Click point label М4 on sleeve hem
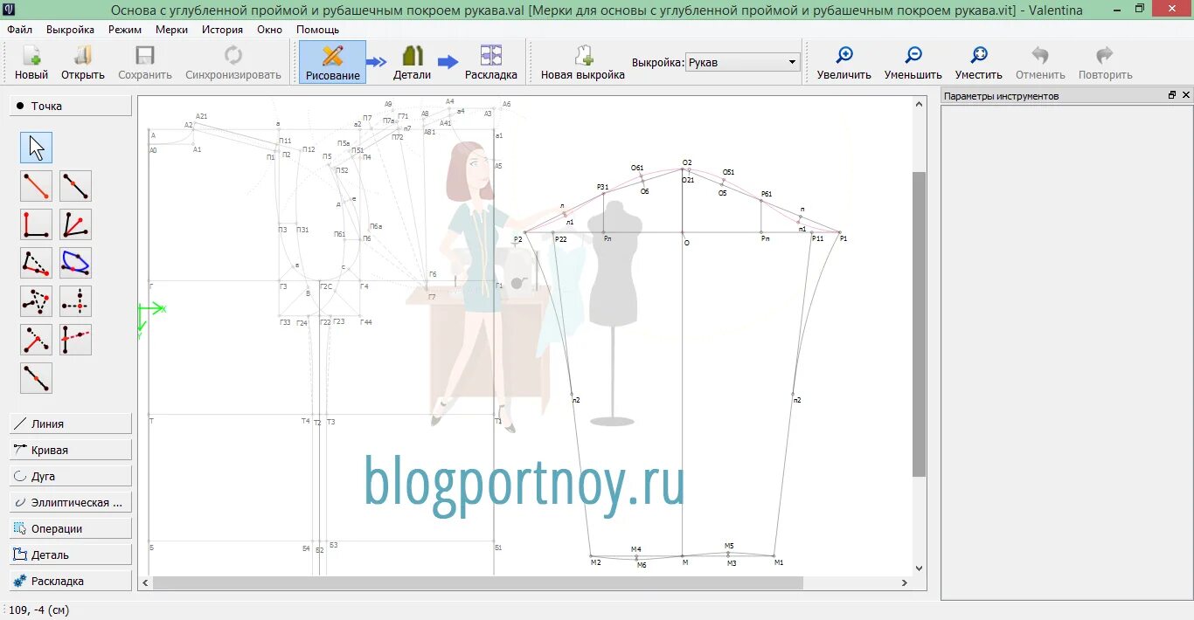 636,549
